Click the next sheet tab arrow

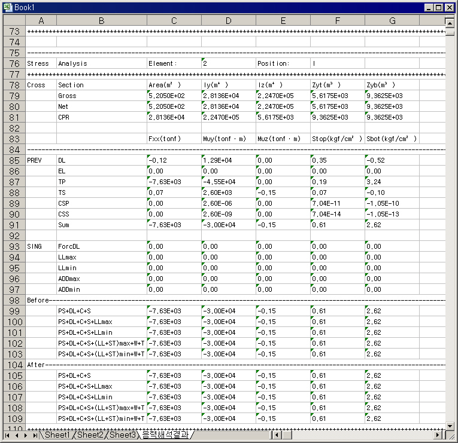(26, 435)
